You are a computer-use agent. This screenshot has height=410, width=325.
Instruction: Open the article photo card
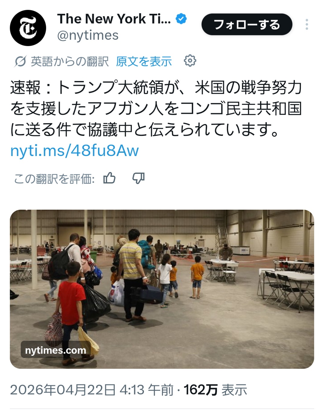pyautogui.click(x=162, y=289)
